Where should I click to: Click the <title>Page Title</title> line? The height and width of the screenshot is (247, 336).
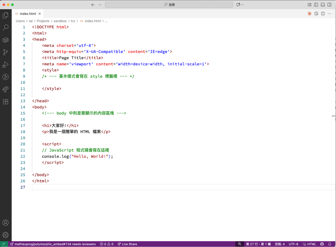[73, 58]
